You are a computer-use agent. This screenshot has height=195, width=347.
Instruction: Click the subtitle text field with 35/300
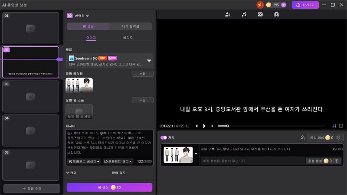pyautogui.click(x=272, y=149)
